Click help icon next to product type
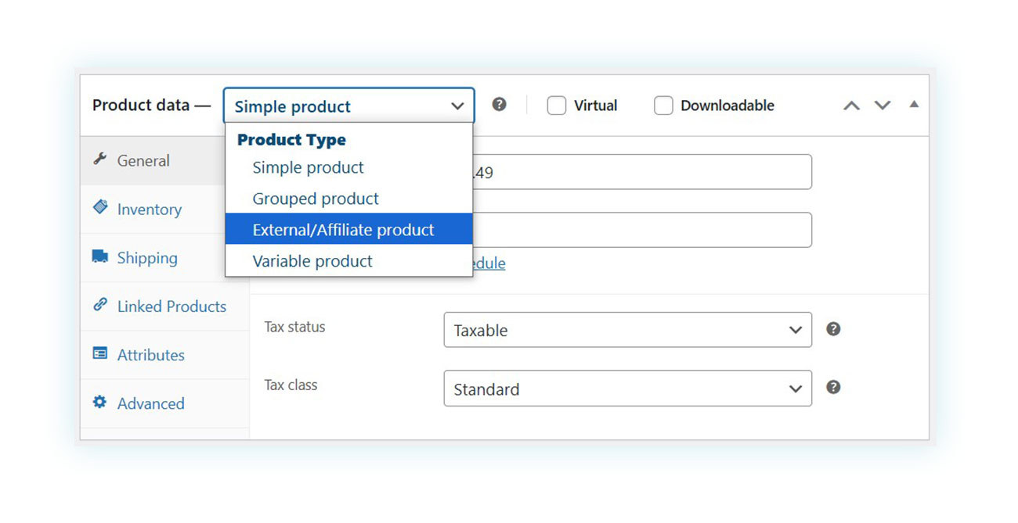The width and height of the screenshot is (1018, 523). [x=499, y=105]
